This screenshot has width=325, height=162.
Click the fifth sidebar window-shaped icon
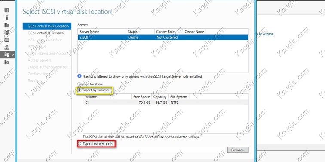[7, 40]
